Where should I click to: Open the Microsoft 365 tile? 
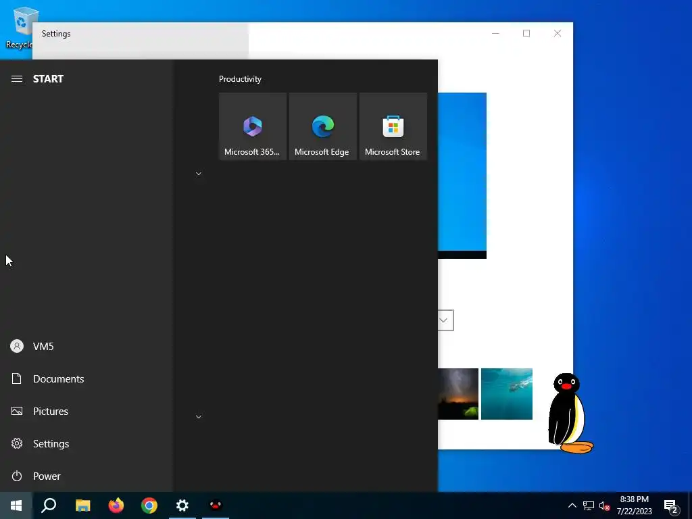coord(253,126)
